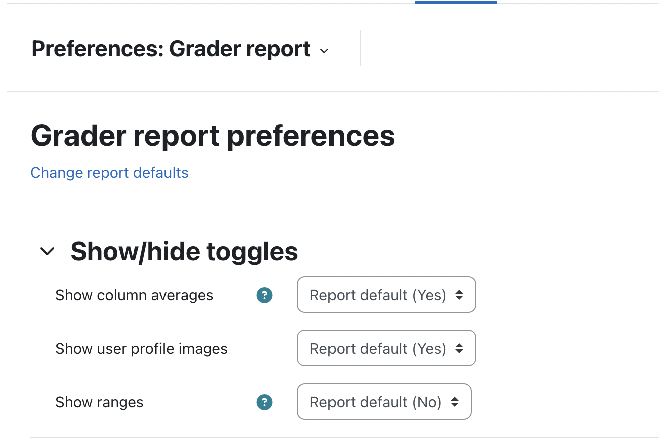Click the arrows on user profile images selector
659x447 pixels.
(459, 349)
